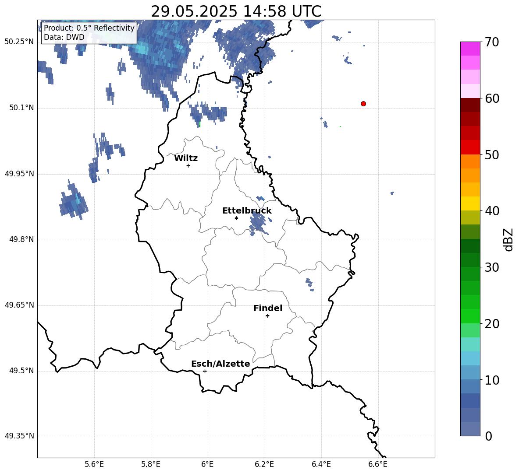Click the 6.6°E longitude label
Image resolution: width=519 pixels, height=473 pixels.
378,464
